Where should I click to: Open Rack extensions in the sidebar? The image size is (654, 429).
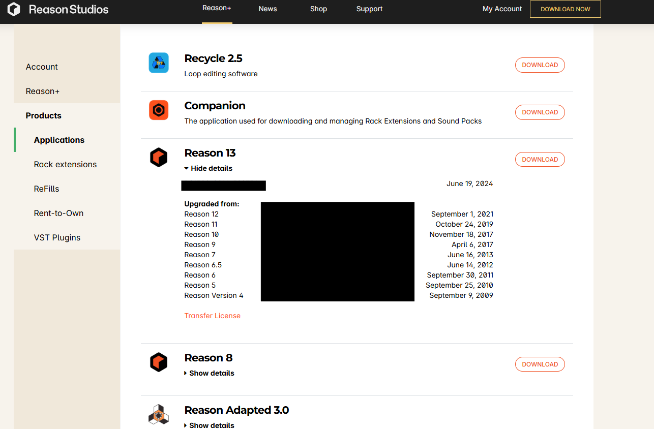65,164
